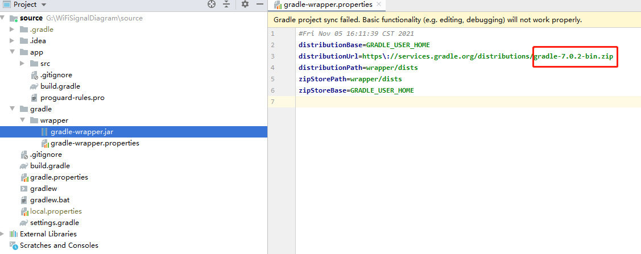
Task: Select the .idea folder icon
Action: pos(24,41)
